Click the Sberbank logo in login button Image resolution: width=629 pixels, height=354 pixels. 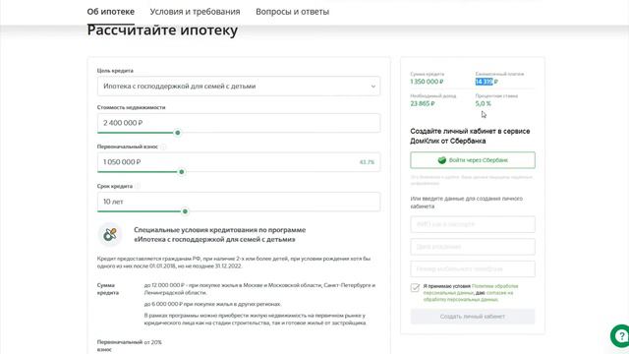point(441,160)
